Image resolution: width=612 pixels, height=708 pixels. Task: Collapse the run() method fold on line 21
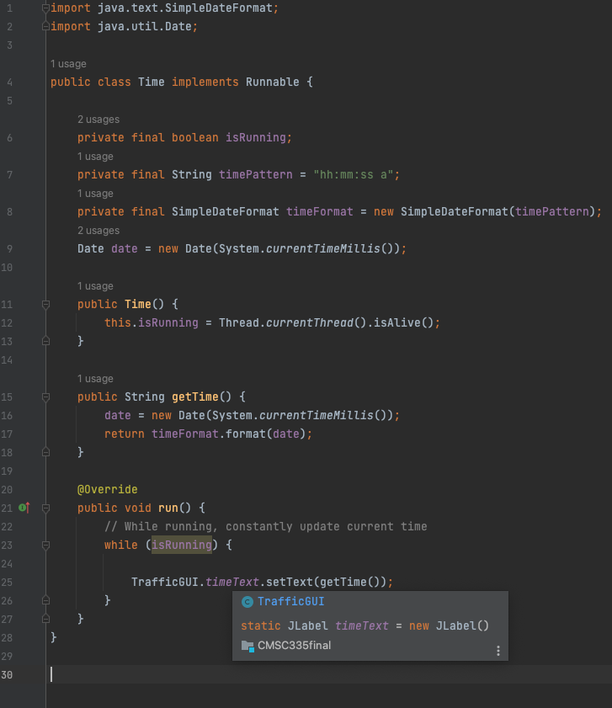[45, 508]
